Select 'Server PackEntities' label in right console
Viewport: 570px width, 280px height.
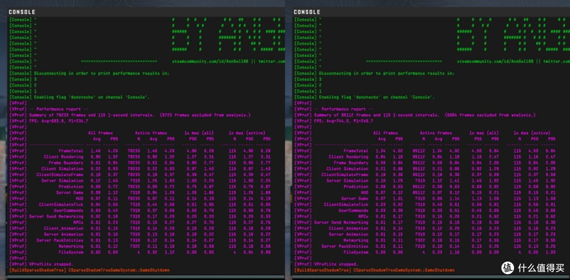[x=345, y=246]
